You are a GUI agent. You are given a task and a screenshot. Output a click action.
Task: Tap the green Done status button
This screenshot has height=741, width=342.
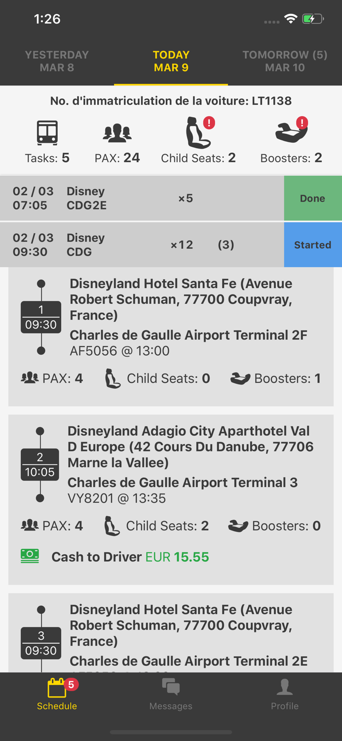pos(312,198)
